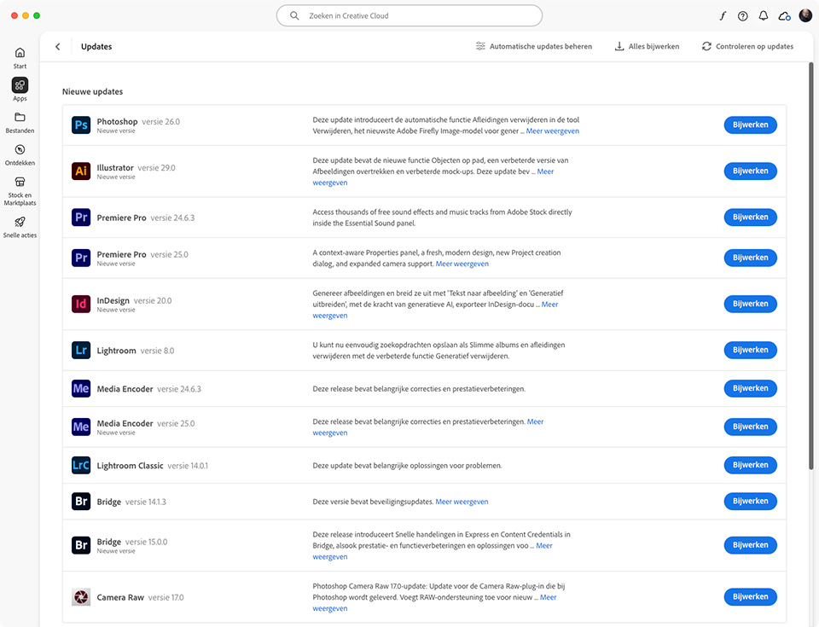
Task: Expand Photoshop description with Meer weergeven
Action: (x=553, y=131)
